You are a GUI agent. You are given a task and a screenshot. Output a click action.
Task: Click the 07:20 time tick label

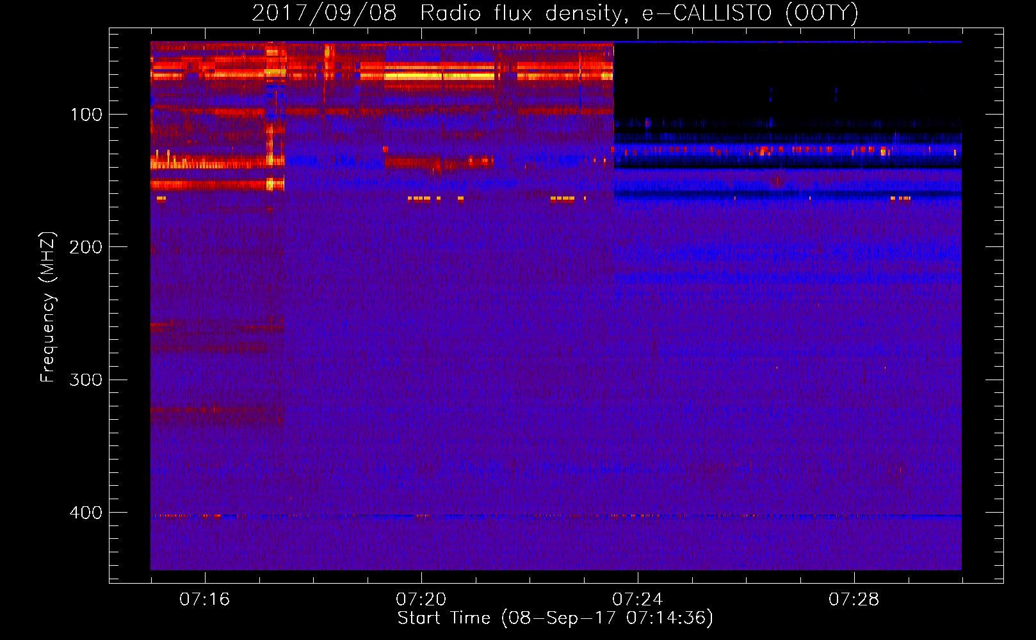tap(421, 600)
